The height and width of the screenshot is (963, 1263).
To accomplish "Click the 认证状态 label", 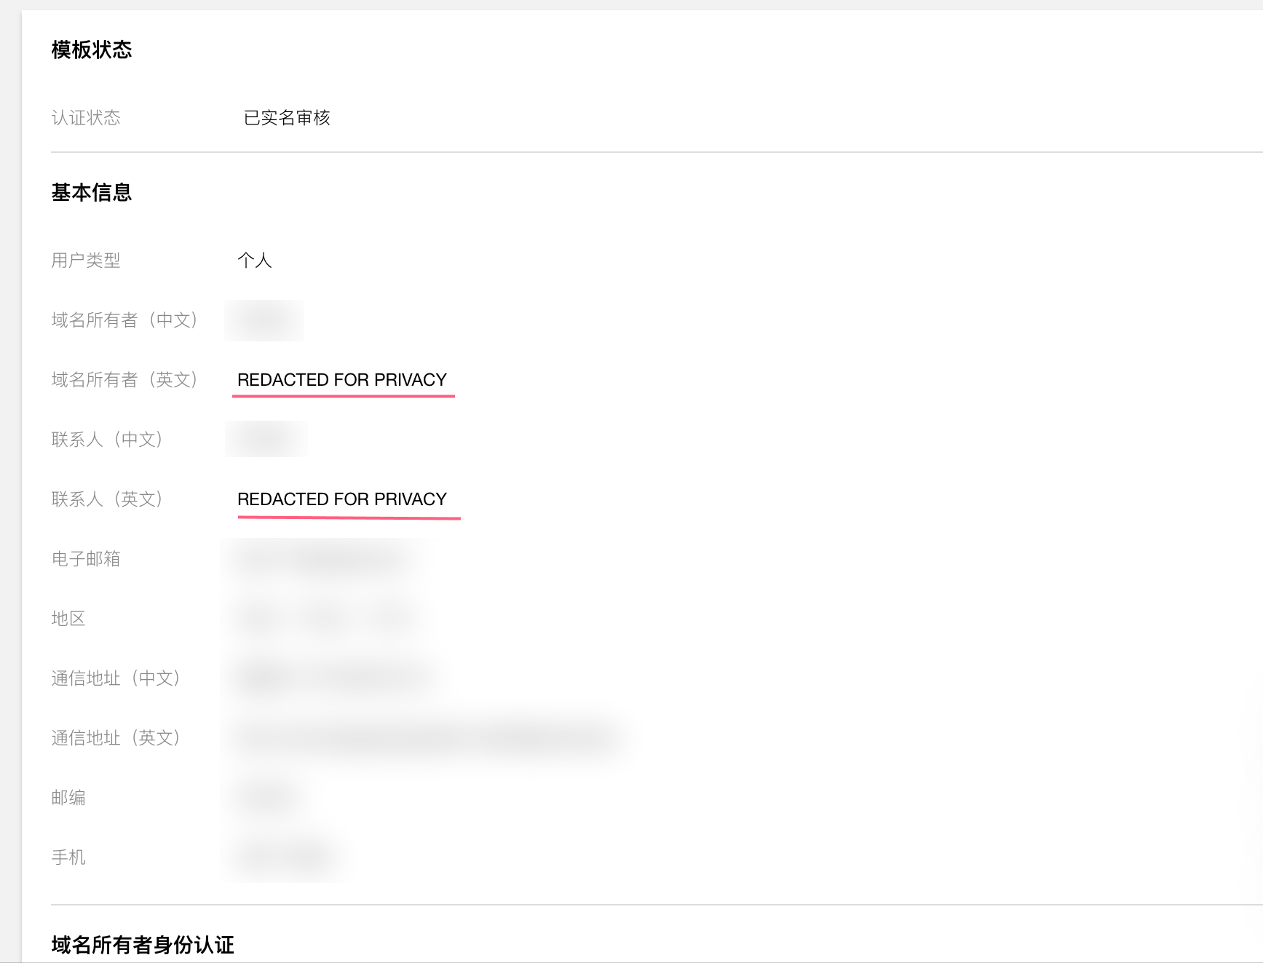I will (87, 117).
